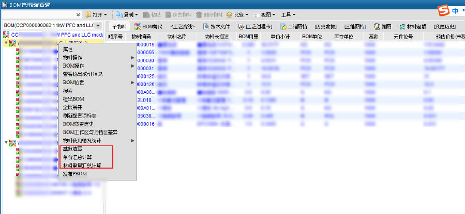Open the 材料定额 material quota tab

[413, 26]
